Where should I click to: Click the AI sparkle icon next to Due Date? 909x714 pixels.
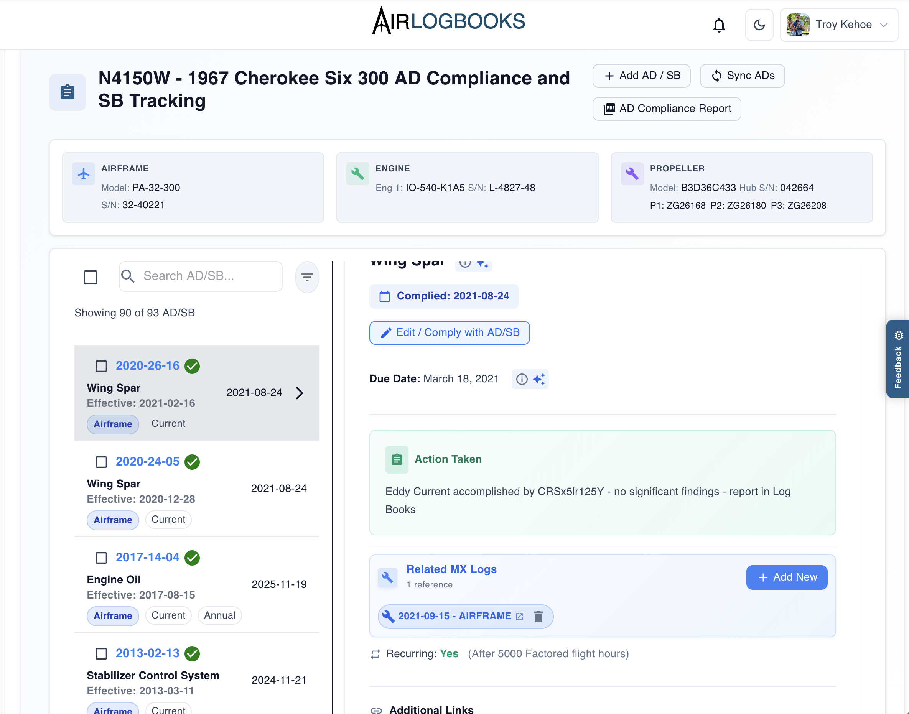click(x=540, y=379)
